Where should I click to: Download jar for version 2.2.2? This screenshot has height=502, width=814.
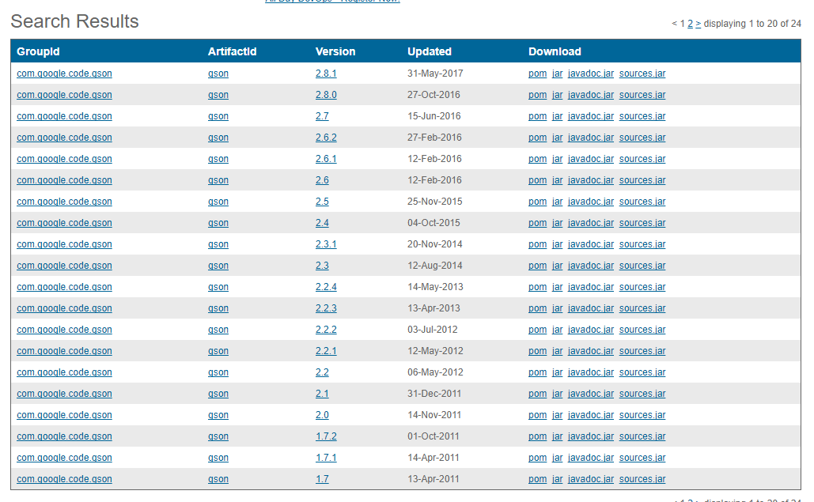pyautogui.click(x=558, y=330)
